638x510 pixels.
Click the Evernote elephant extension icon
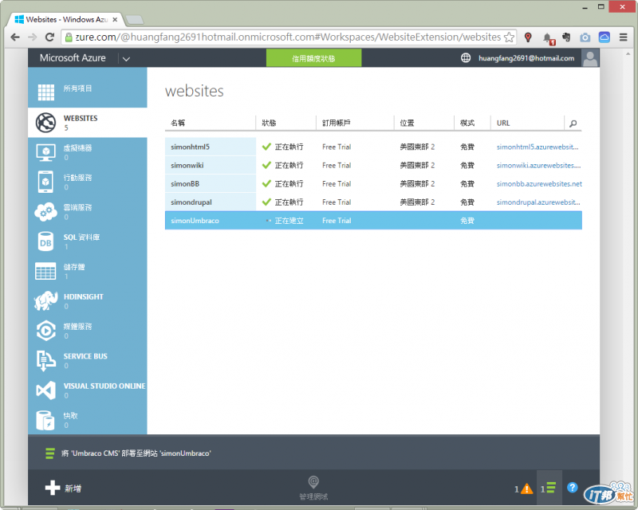[x=566, y=37]
